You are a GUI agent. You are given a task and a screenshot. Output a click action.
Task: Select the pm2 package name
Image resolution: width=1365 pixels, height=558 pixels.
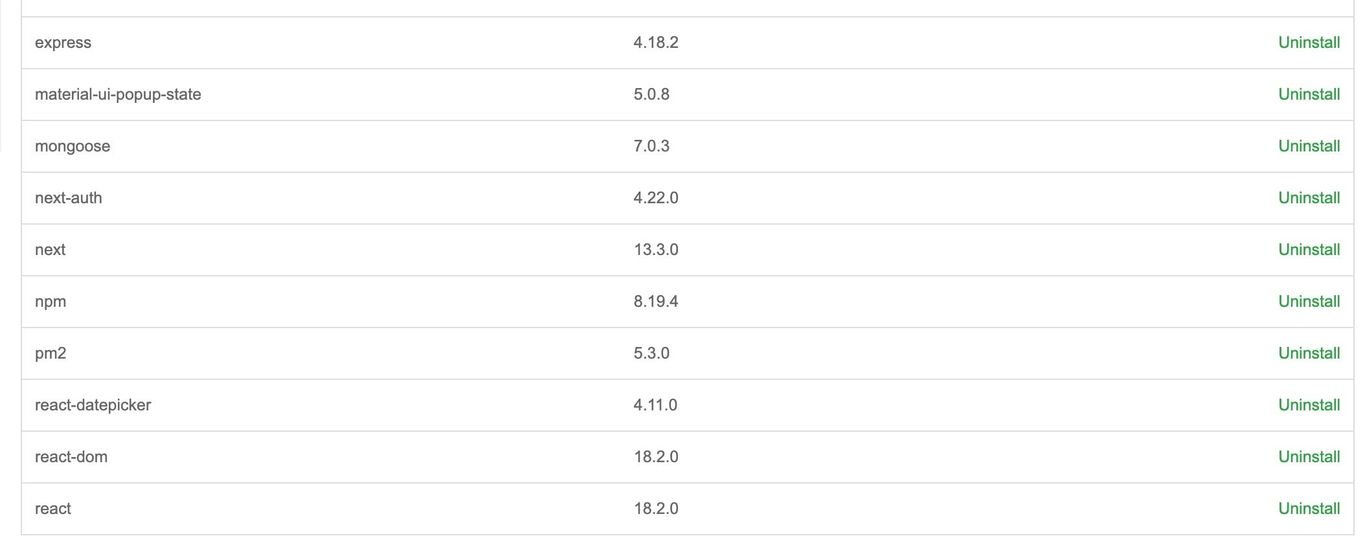(51, 353)
